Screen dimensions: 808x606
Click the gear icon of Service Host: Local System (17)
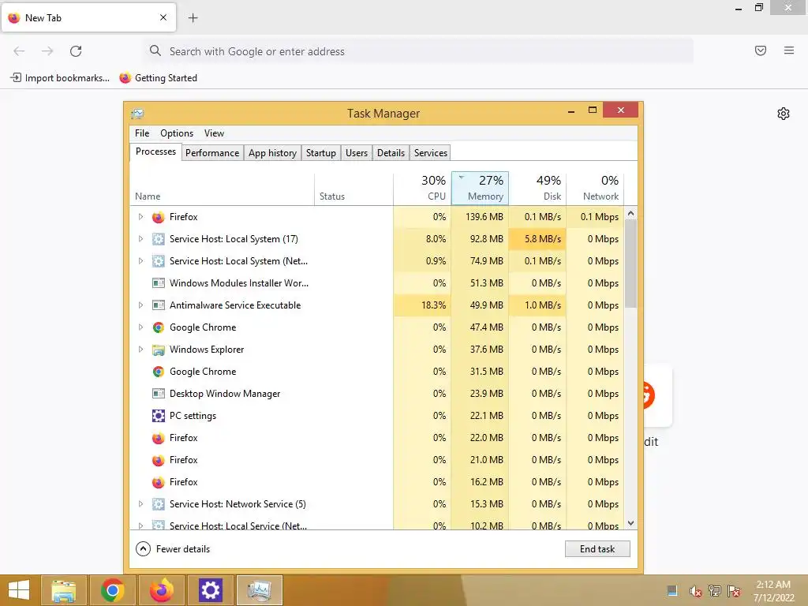click(158, 239)
